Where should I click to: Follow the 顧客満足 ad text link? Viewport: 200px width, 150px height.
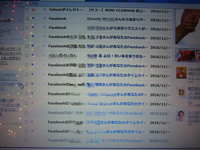194,95
